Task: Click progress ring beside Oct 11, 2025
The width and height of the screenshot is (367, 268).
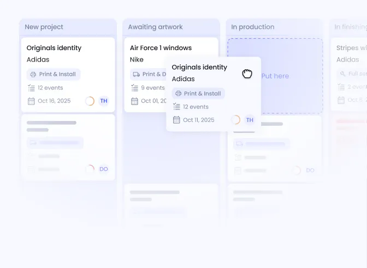Action: coord(236,120)
